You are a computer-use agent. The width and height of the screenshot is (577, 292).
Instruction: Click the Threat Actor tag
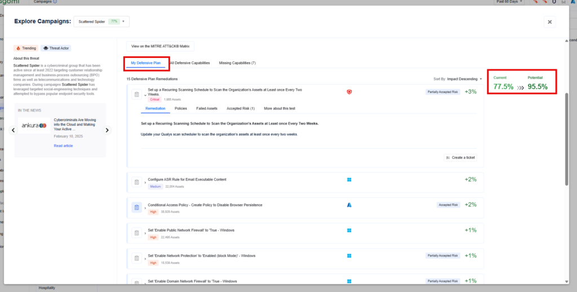coord(56,48)
